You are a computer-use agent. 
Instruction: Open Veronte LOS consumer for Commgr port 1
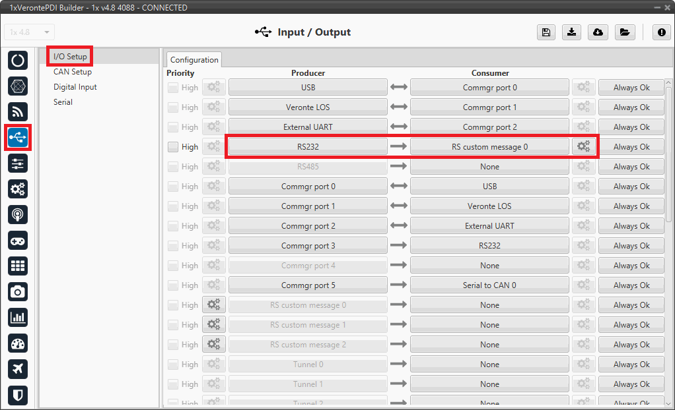point(489,206)
